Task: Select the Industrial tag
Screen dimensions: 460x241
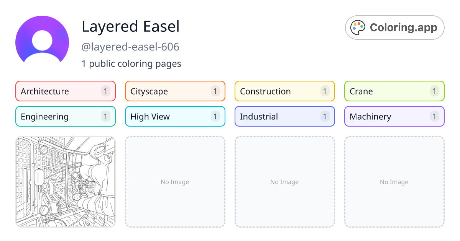Action: pos(285,116)
